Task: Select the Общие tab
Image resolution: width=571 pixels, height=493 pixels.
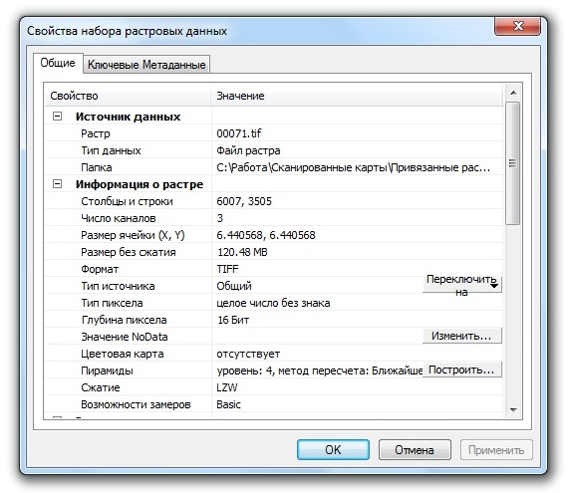Action: point(58,63)
